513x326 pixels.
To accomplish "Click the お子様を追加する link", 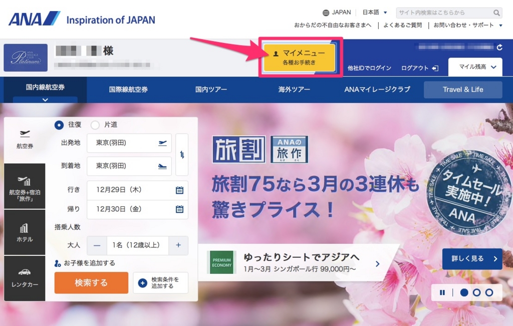I will tap(85, 263).
